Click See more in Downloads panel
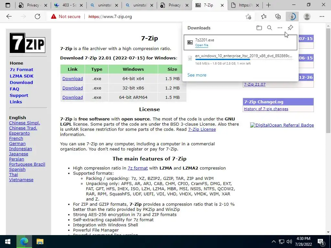Image resolution: width=331 pixels, height=248 pixels. [197, 75]
